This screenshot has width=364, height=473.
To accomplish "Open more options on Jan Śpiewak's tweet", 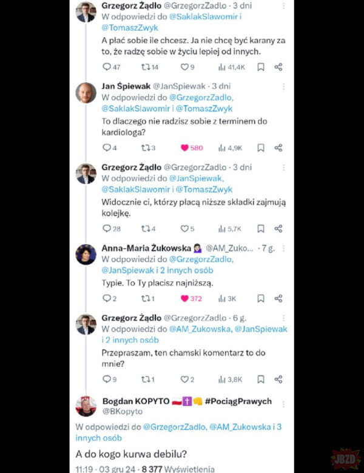I will [285, 86].
